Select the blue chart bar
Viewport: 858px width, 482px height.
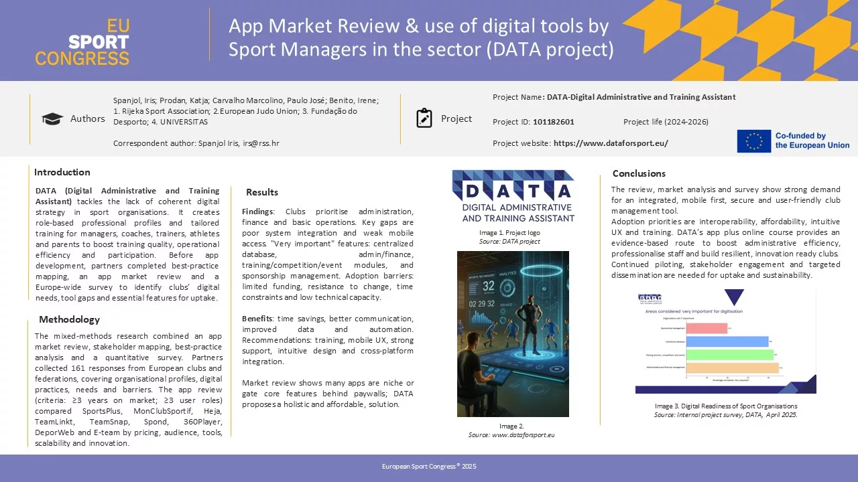[727, 341]
